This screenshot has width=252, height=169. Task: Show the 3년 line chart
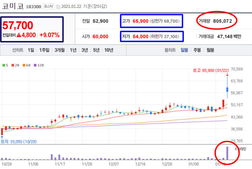[85, 50]
